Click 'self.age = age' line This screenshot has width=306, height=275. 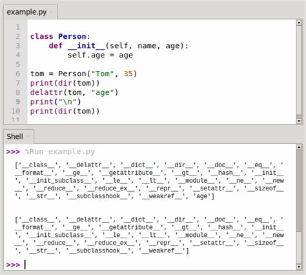[100, 56]
